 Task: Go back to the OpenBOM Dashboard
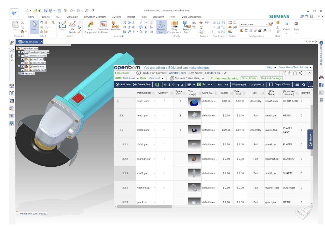122,73
